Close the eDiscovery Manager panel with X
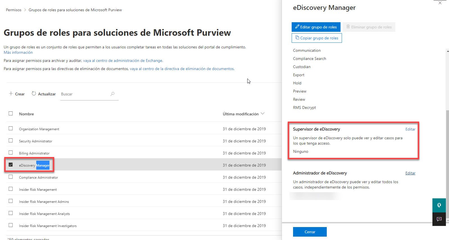Screen dimensions: 449x240 pos(440,3)
